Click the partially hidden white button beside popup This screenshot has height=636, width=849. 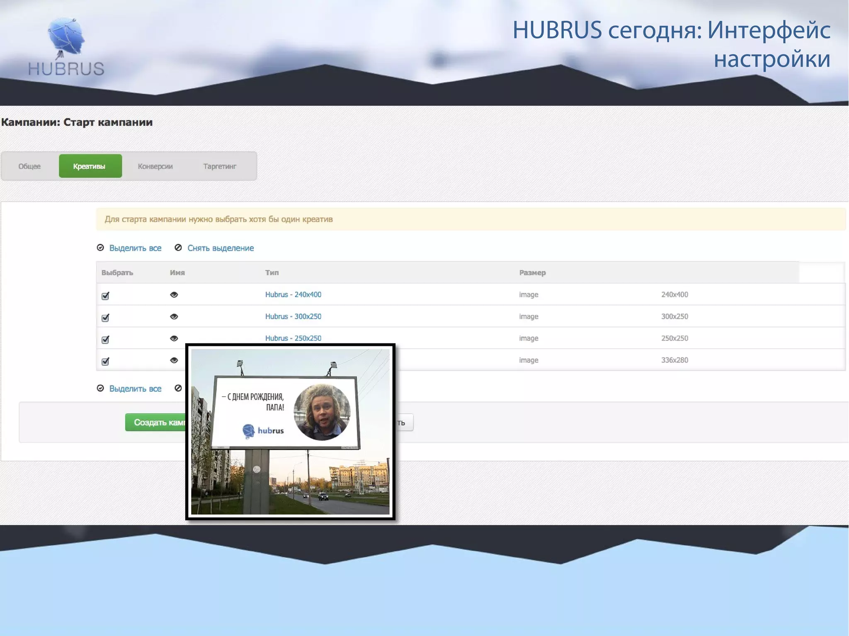(x=404, y=423)
